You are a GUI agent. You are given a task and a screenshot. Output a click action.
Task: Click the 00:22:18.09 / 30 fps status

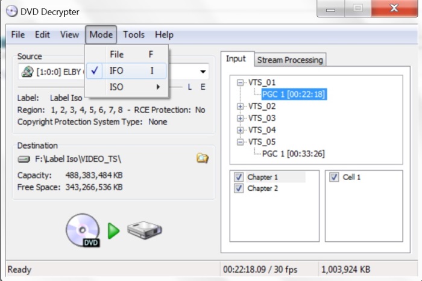(260, 270)
